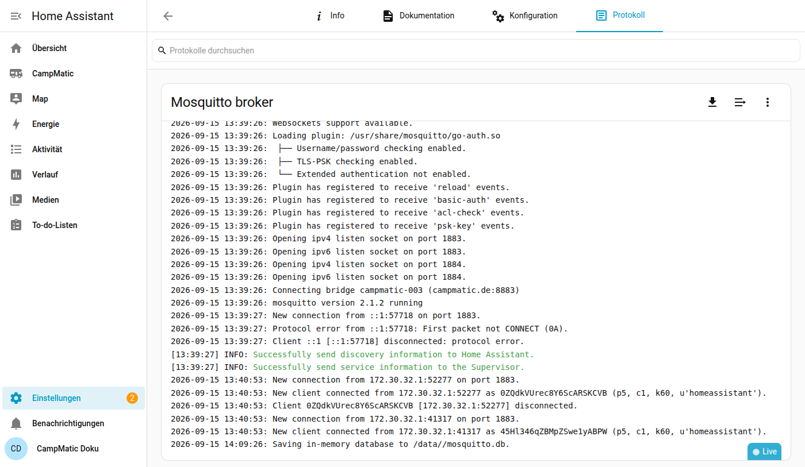Click the 'Extended authentication not enabled' line
Image resolution: width=805 pixels, height=467 pixels.
point(321,174)
